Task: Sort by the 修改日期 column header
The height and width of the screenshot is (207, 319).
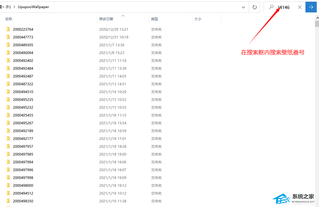Action: [x=106, y=19]
